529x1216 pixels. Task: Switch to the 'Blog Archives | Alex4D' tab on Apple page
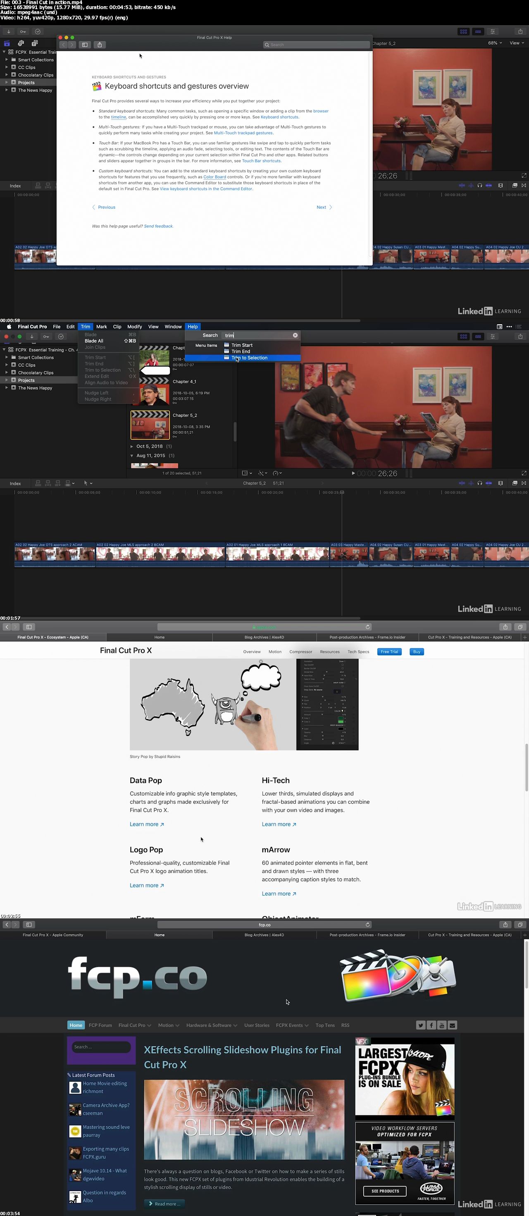coord(264,637)
